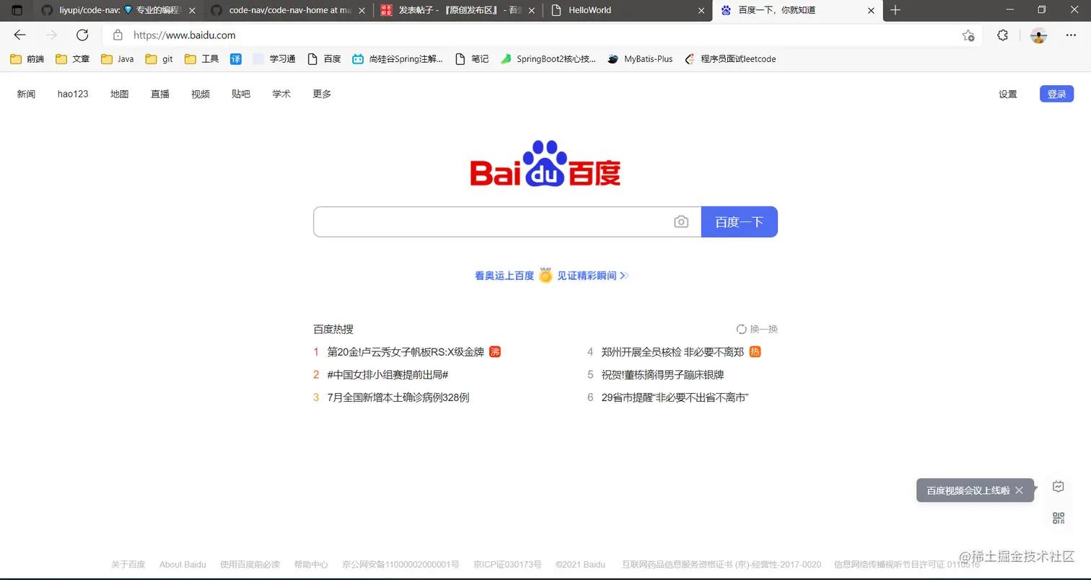Screen dimensions: 1091x580
Task: Open 视频 in top navigation
Action: (x=201, y=94)
